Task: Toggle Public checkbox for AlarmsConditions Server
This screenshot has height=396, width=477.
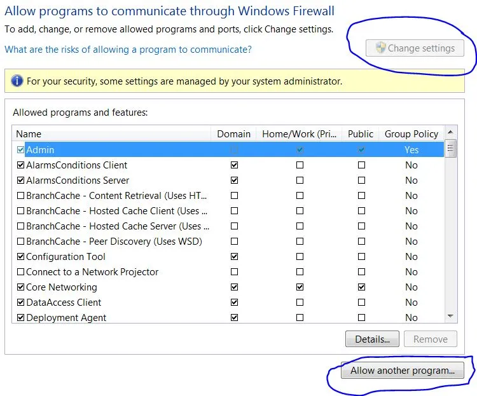Action: tap(361, 180)
